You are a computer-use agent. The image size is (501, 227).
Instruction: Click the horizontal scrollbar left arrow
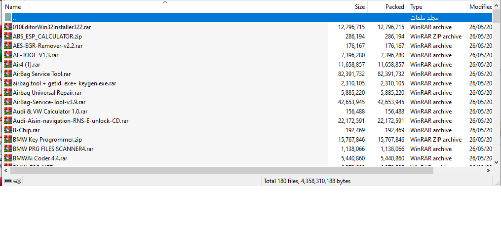pyautogui.click(x=6, y=171)
